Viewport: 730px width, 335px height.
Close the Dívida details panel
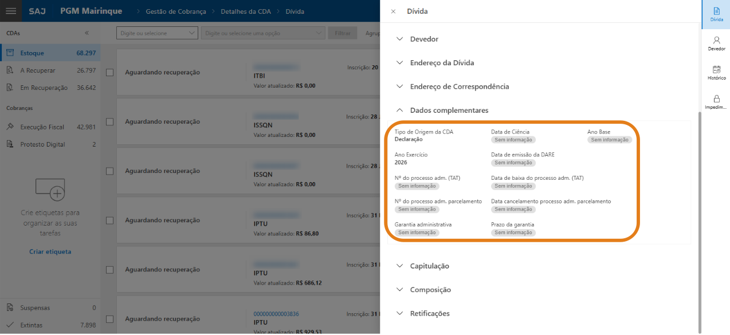click(x=393, y=11)
